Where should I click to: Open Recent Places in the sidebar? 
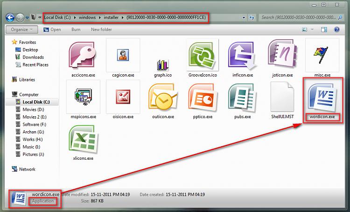pyautogui.click(x=35, y=65)
